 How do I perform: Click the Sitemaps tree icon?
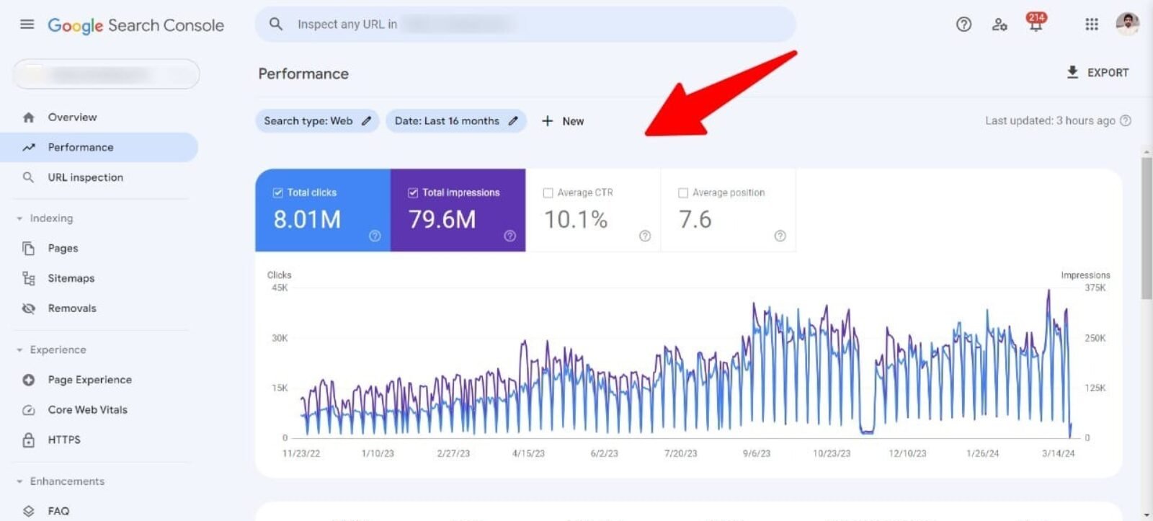(x=29, y=278)
